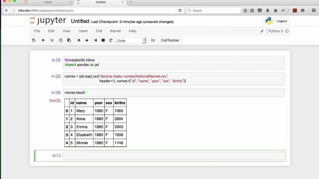Click the 'year' column header

[x=99, y=103]
